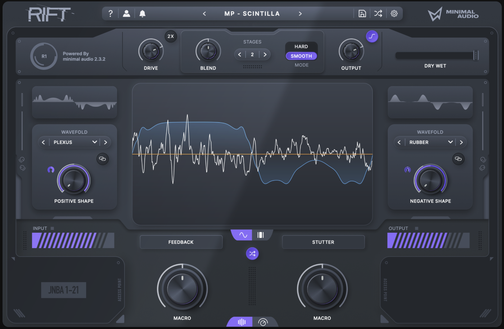
Task: Click the link icon above Positive Shape knob
Action: (103, 159)
